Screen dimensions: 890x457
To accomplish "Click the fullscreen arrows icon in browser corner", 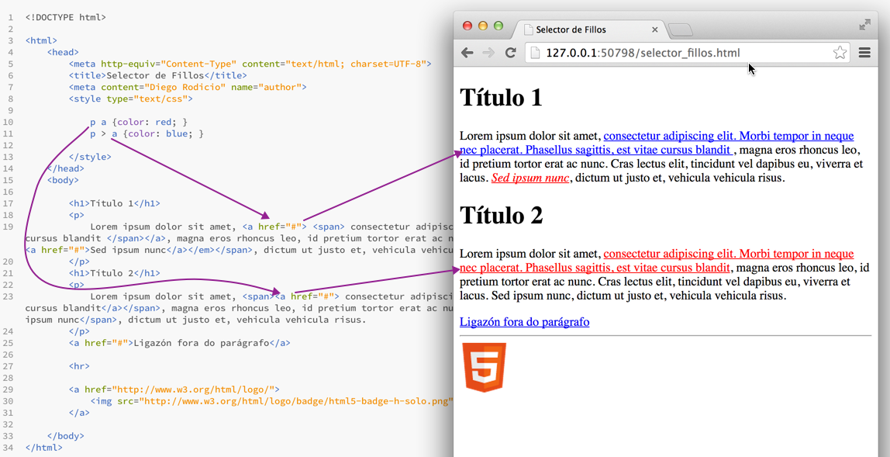I will click(x=865, y=26).
